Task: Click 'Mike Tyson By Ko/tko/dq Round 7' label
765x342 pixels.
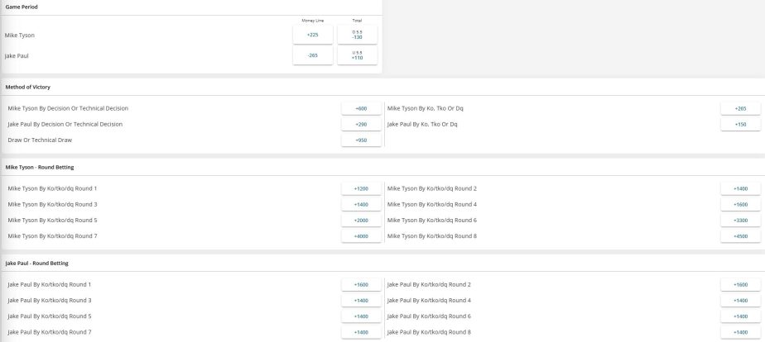Action: [52, 236]
